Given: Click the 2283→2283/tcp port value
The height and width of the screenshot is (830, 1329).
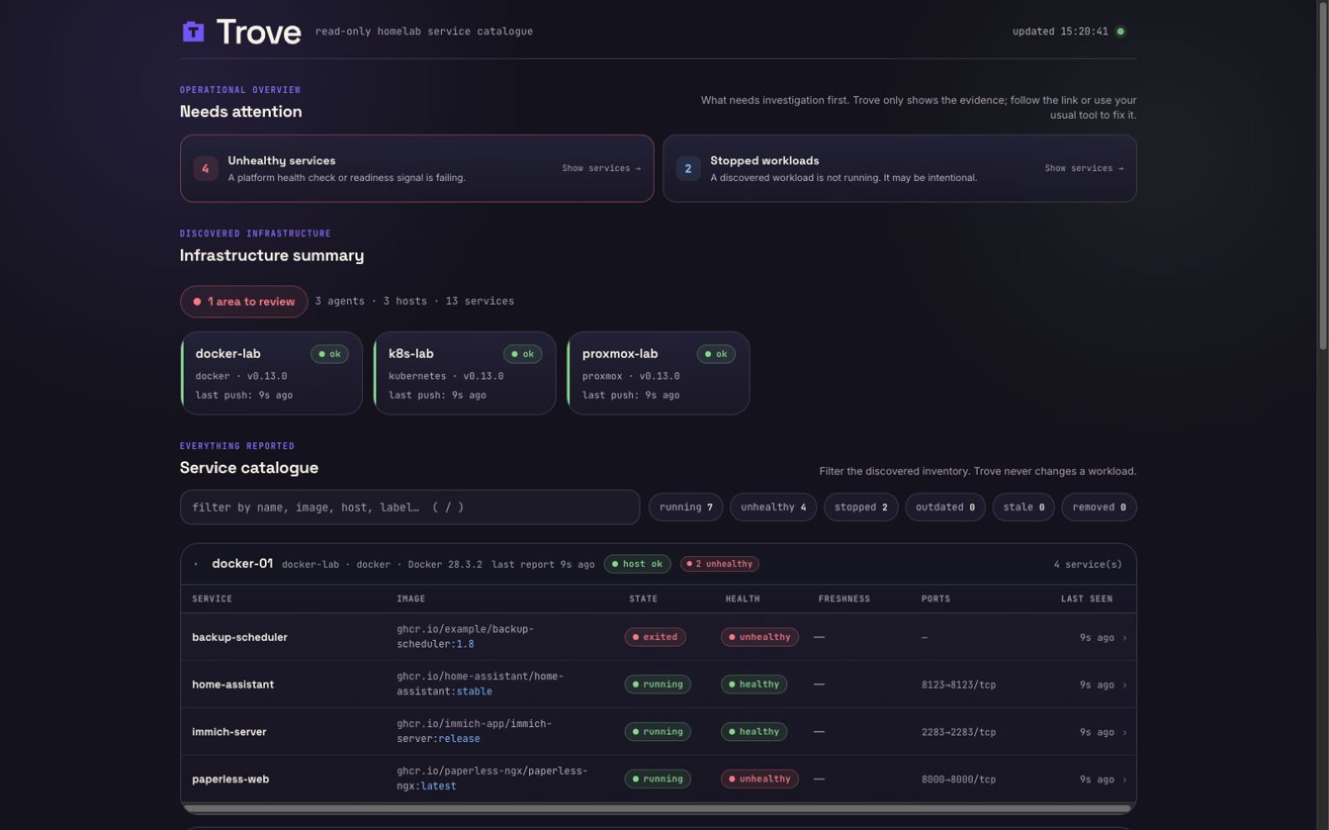Looking at the screenshot, I should pos(959,732).
